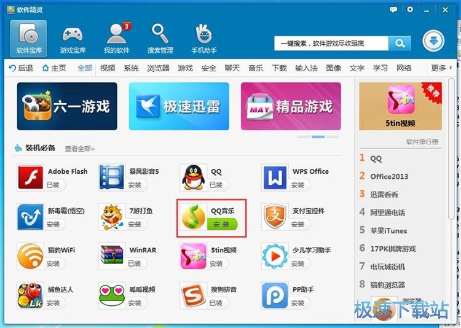
Task: Open the 六一游戏 banner
Action: point(67,106)
